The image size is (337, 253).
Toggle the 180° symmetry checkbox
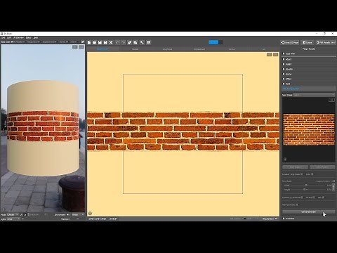tap(324, 197)
